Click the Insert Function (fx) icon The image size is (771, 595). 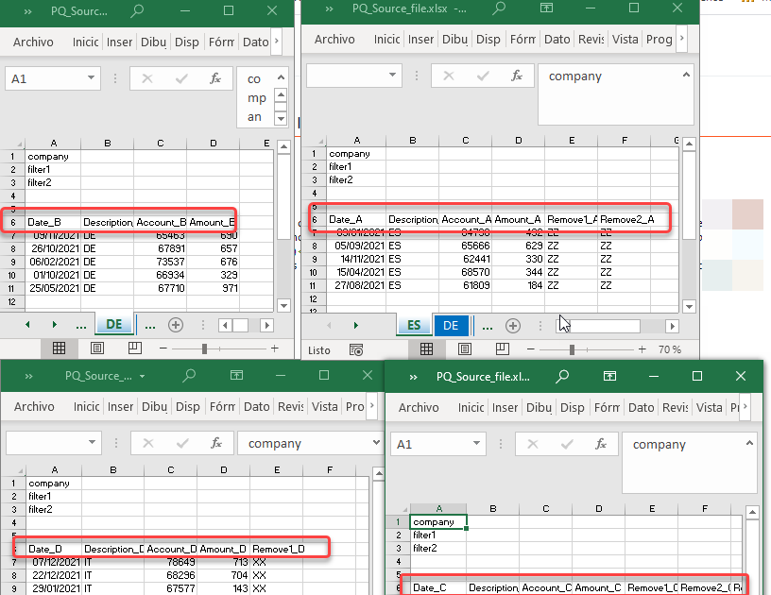pyautogui.click(x=515, y=76)
